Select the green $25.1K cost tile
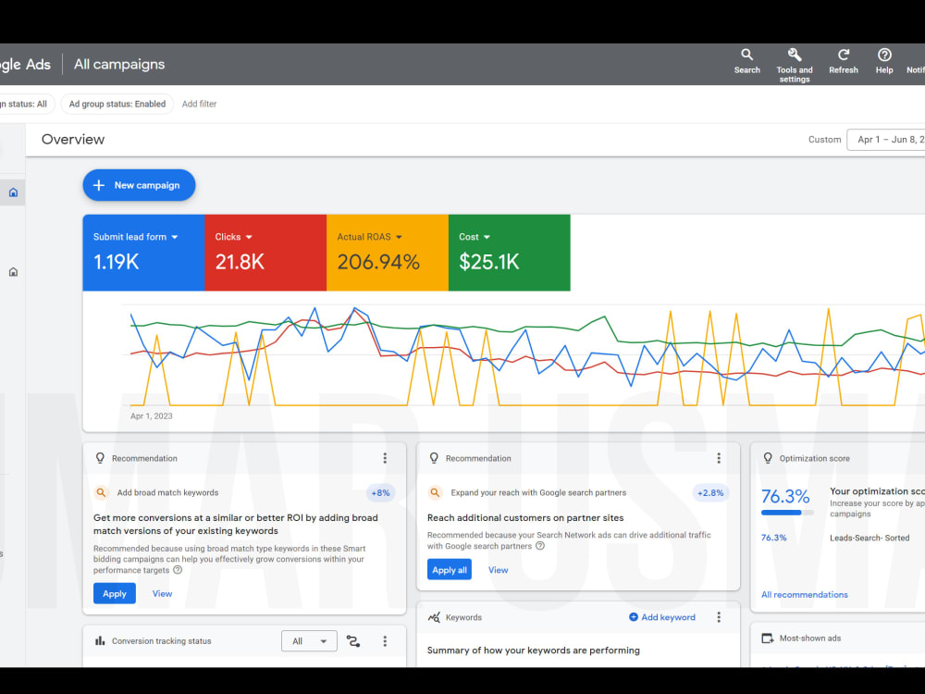The image size is (925, 694). coord(510,253)
